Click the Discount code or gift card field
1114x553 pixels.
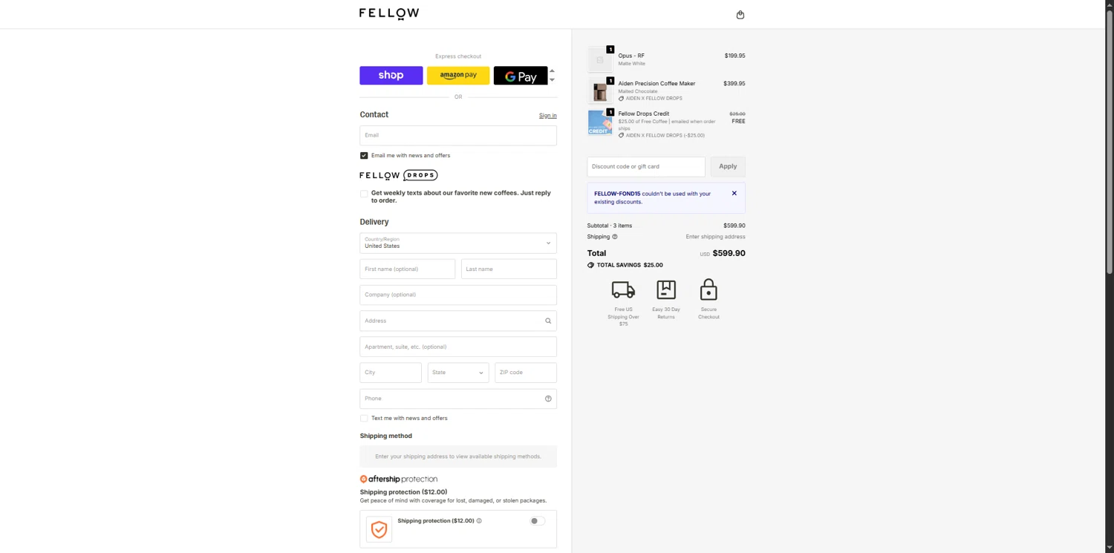coord(646,166)
